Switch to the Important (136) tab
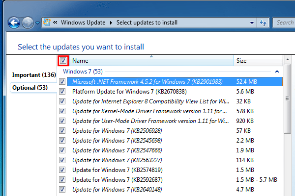The height and width of the screenshot is (196, 295). click(x=34, y=75)
